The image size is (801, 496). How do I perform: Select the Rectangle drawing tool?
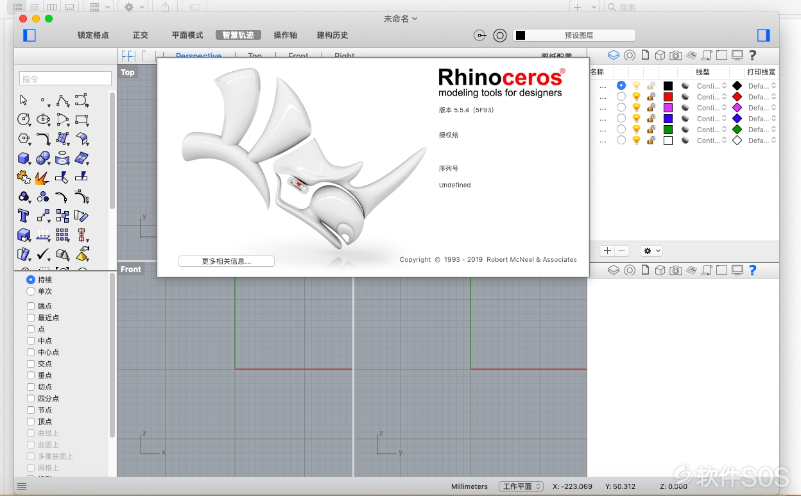click(x=82, y=119)
